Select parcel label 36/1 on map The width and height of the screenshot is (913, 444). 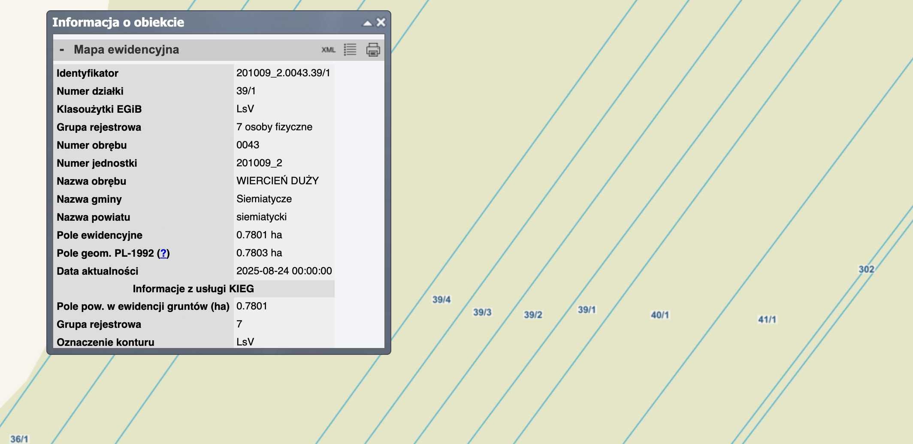(19, 438)
